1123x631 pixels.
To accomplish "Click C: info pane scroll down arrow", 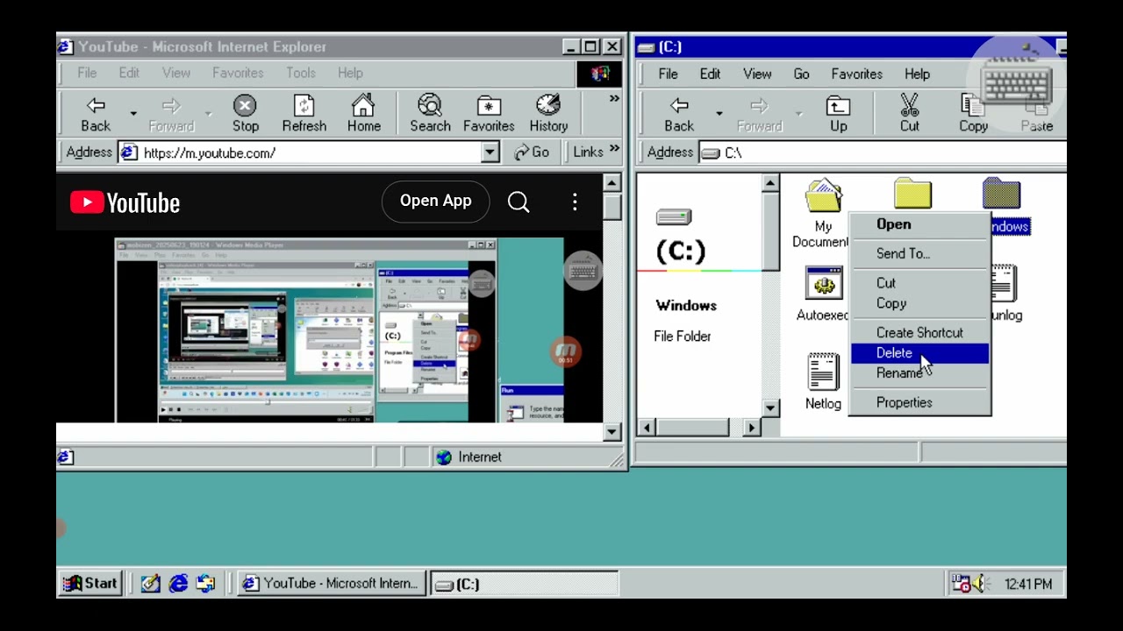I will click(769, 408).
